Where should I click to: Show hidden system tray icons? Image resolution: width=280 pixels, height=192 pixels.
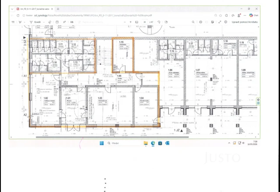(229, 143)
